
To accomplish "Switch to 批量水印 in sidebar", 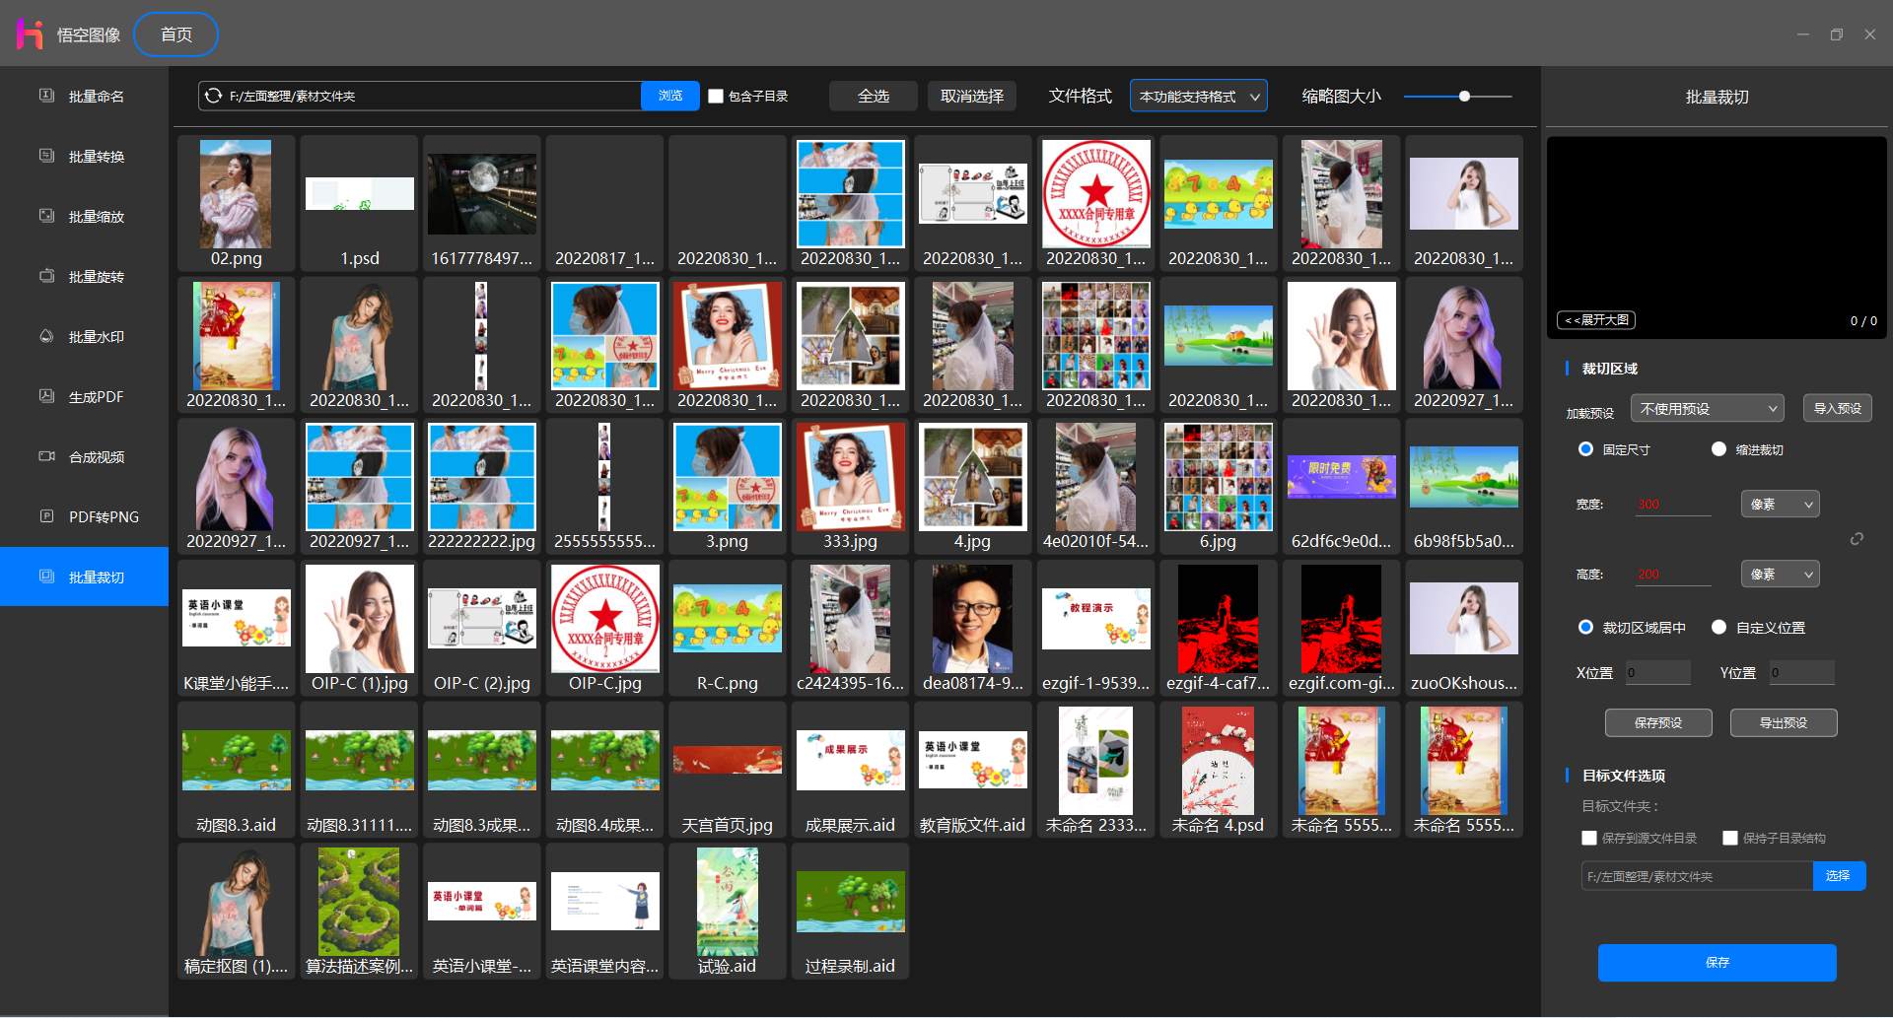I will point(84,336).
